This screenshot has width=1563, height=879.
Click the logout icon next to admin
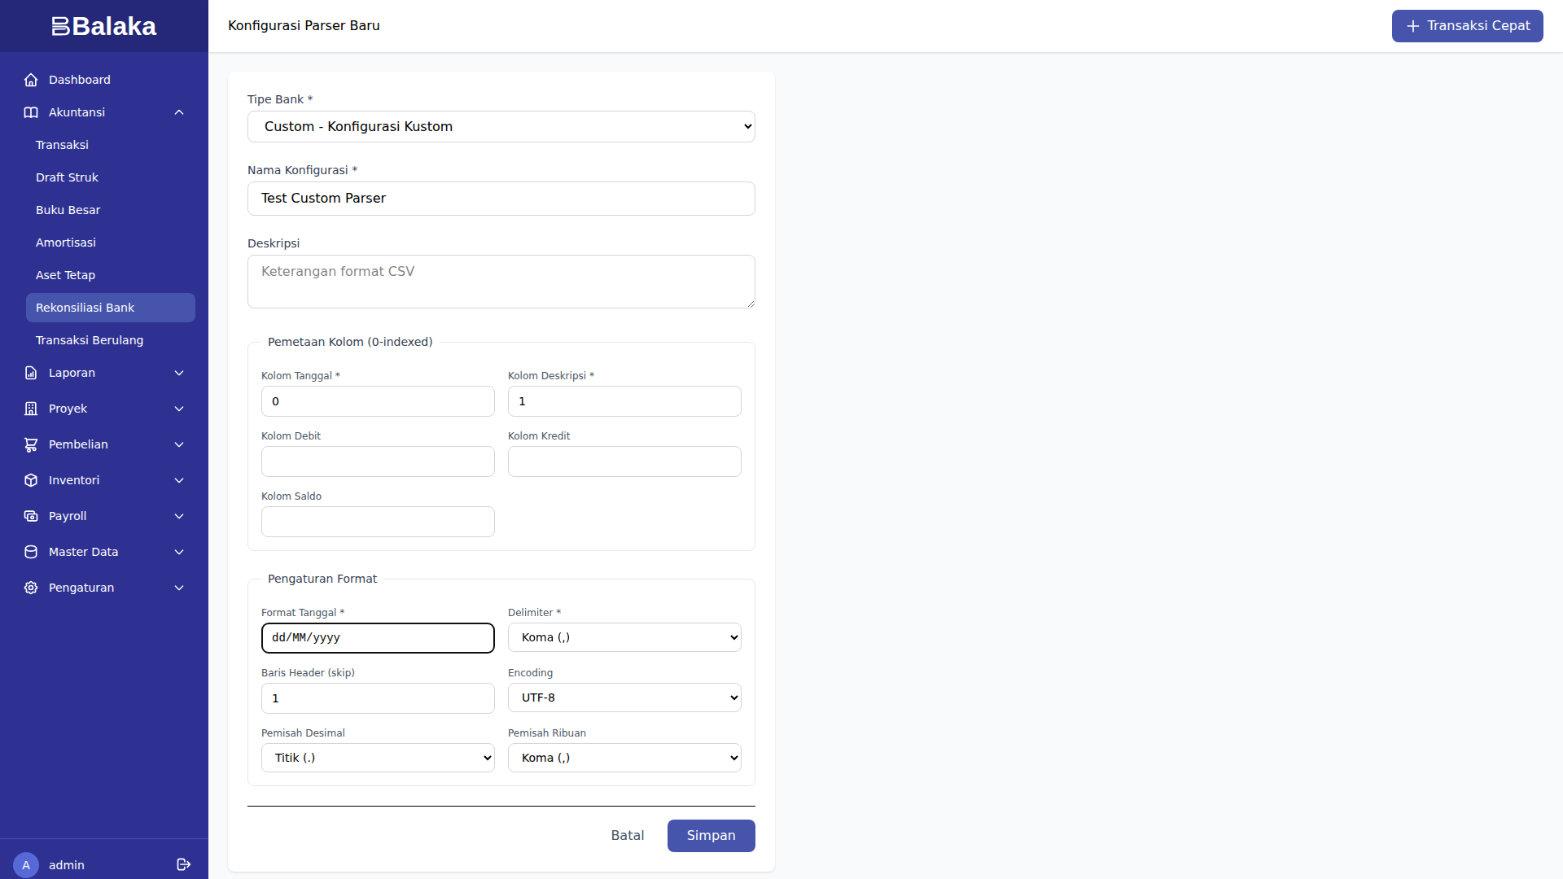[x=182, y=864]
